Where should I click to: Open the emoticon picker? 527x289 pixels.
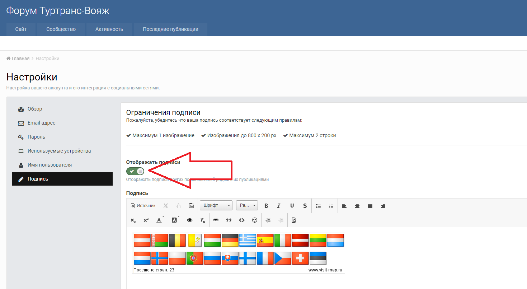pyautogui.click(x=255, y=220)
